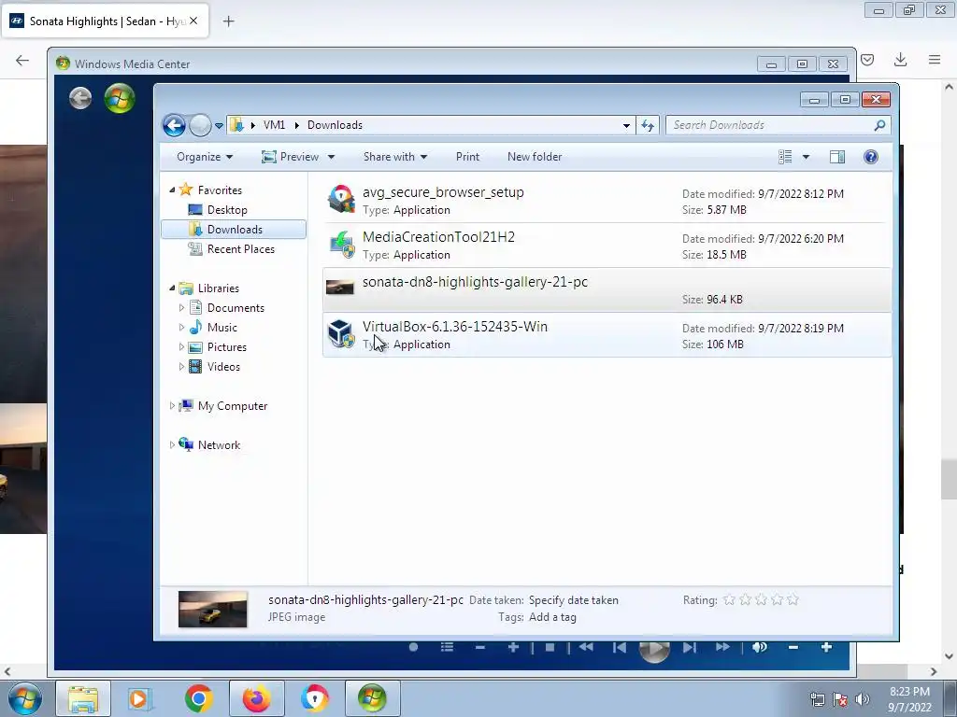Close the Sonata Highlights browser tab
Image resolution: width=957 pixels, height=717 pixels.
[193, 21]
